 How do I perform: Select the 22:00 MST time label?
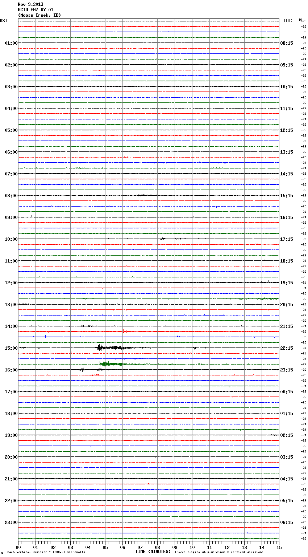point(11,501)
